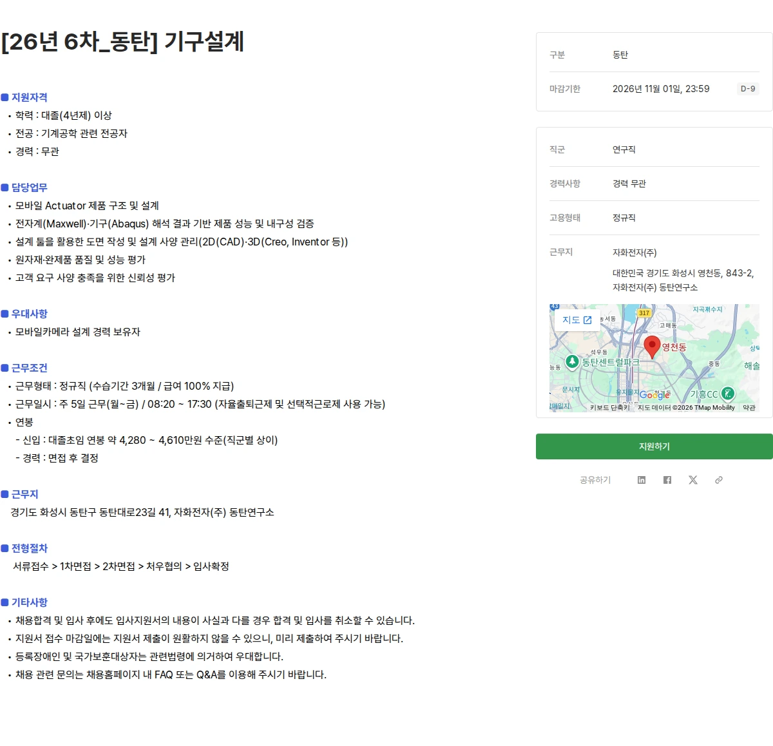Click the 317 road shield on map

pyautogui.click(x=644, y=313)
